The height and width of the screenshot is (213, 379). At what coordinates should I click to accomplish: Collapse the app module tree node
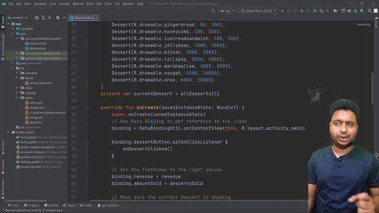[8, 24]
